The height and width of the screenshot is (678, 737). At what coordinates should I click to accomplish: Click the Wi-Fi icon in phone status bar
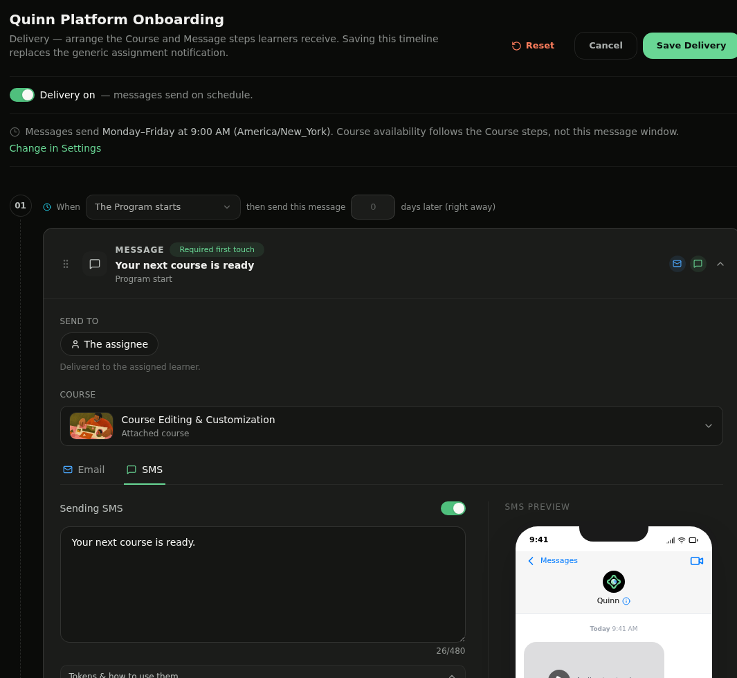(x=682, y=540)
